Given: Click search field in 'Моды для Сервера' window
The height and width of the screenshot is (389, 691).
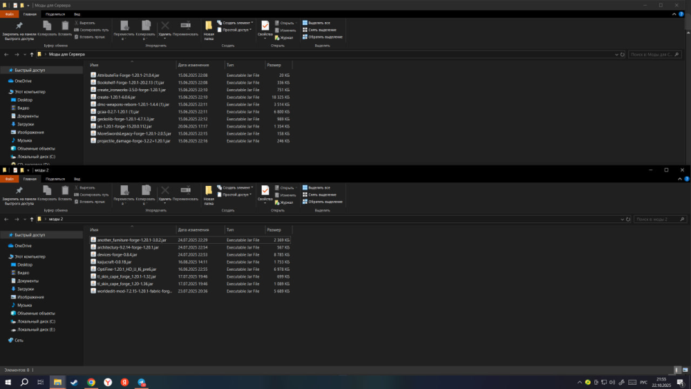Looking at the screenshot, I should click(654, 54).
